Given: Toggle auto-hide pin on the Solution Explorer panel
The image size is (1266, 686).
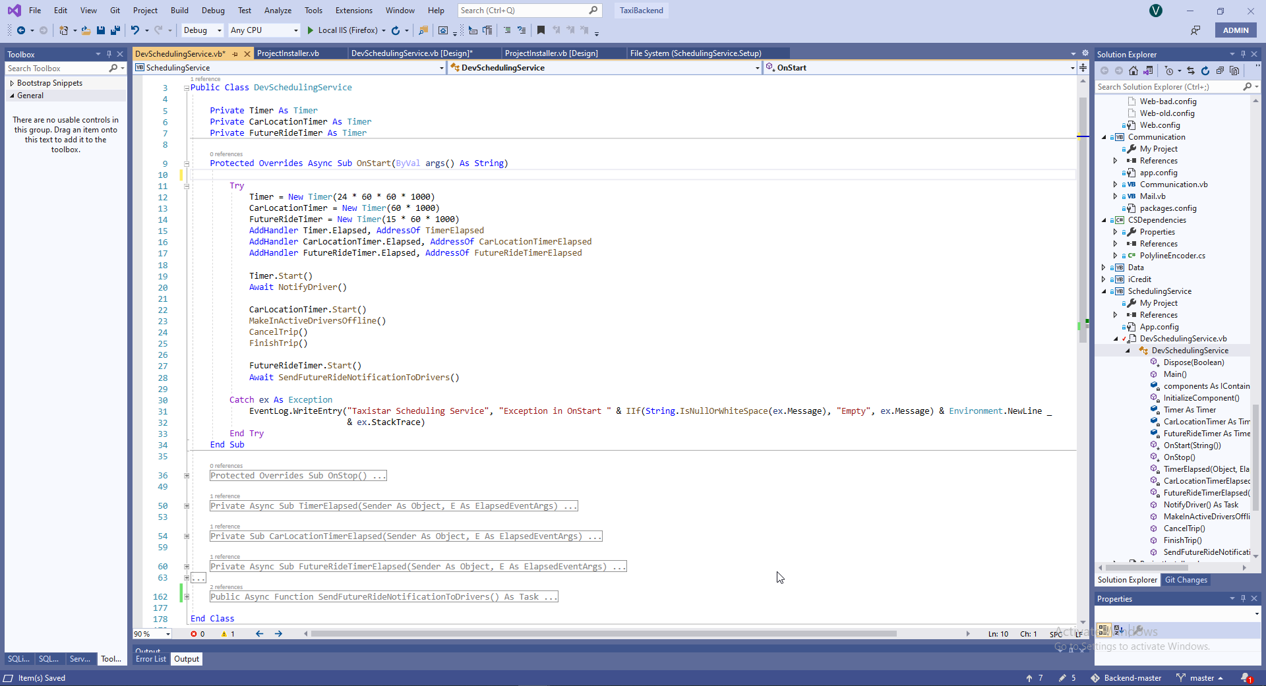Looking at the screenshot, I should click(x=1243, y=54).
